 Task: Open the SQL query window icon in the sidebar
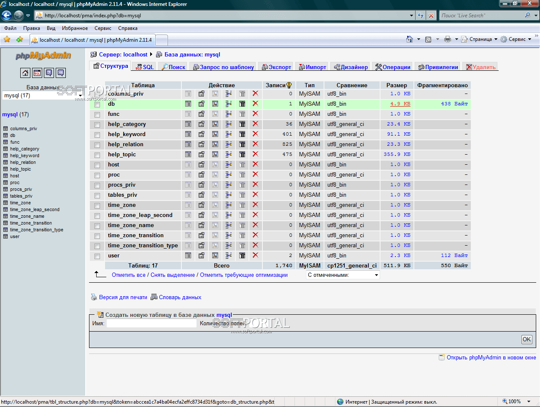(x=37, y=73)
